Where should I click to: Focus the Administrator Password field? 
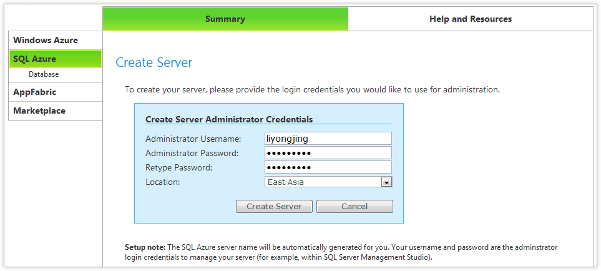tap(328, 153)
